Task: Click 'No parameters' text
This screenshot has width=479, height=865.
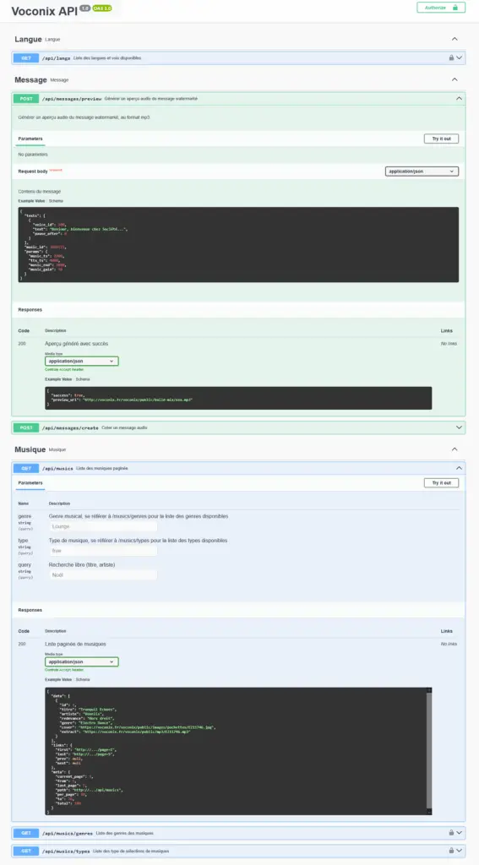Action: point(33,155)
